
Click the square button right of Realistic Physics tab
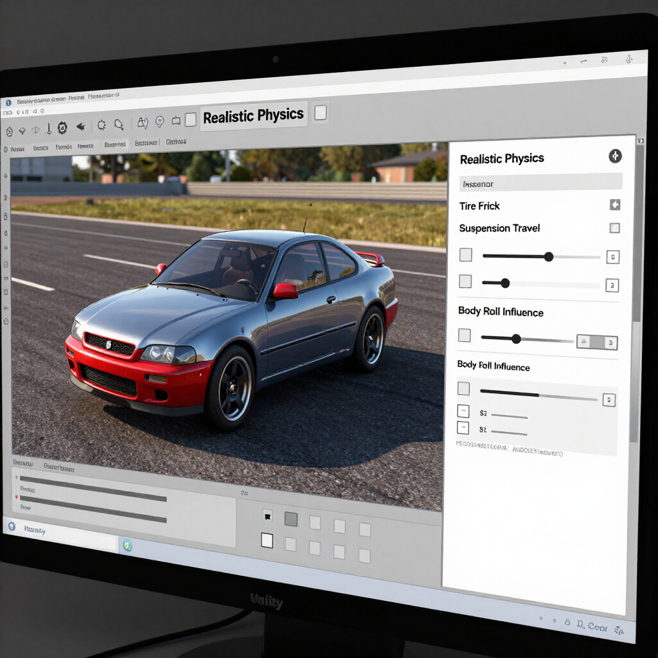point(321,112)
